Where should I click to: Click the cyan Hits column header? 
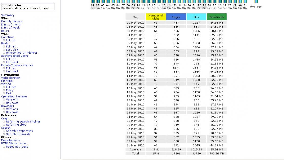coord(196,17)
